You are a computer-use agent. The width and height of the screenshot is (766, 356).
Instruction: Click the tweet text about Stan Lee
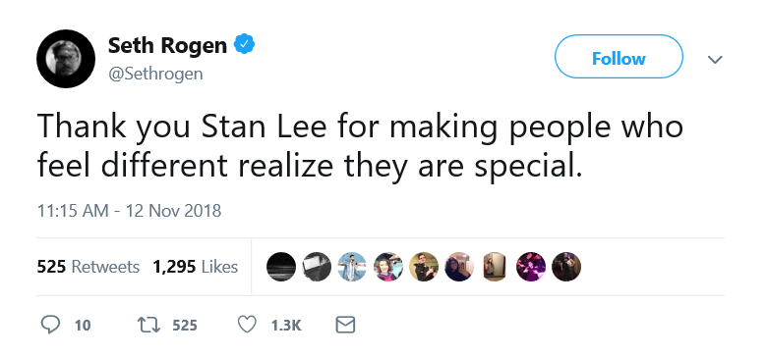360,145
